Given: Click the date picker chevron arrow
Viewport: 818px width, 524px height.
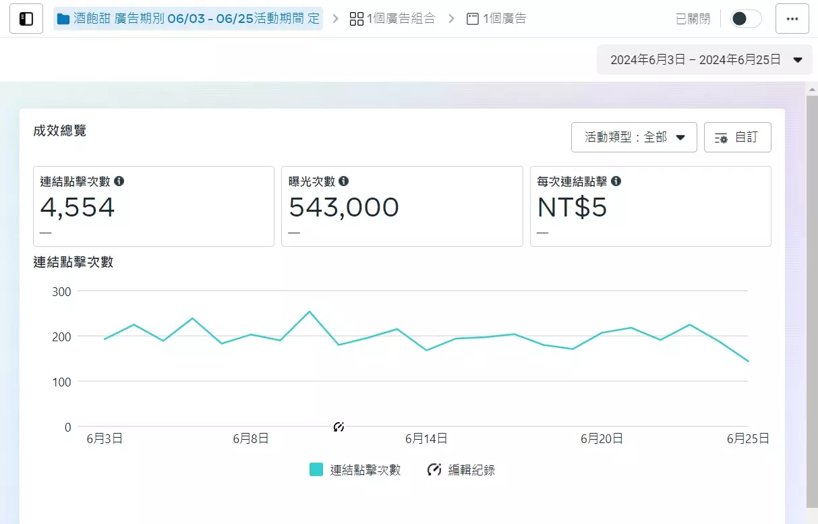Looking at the screenshot, I should [x=798, y=59].
